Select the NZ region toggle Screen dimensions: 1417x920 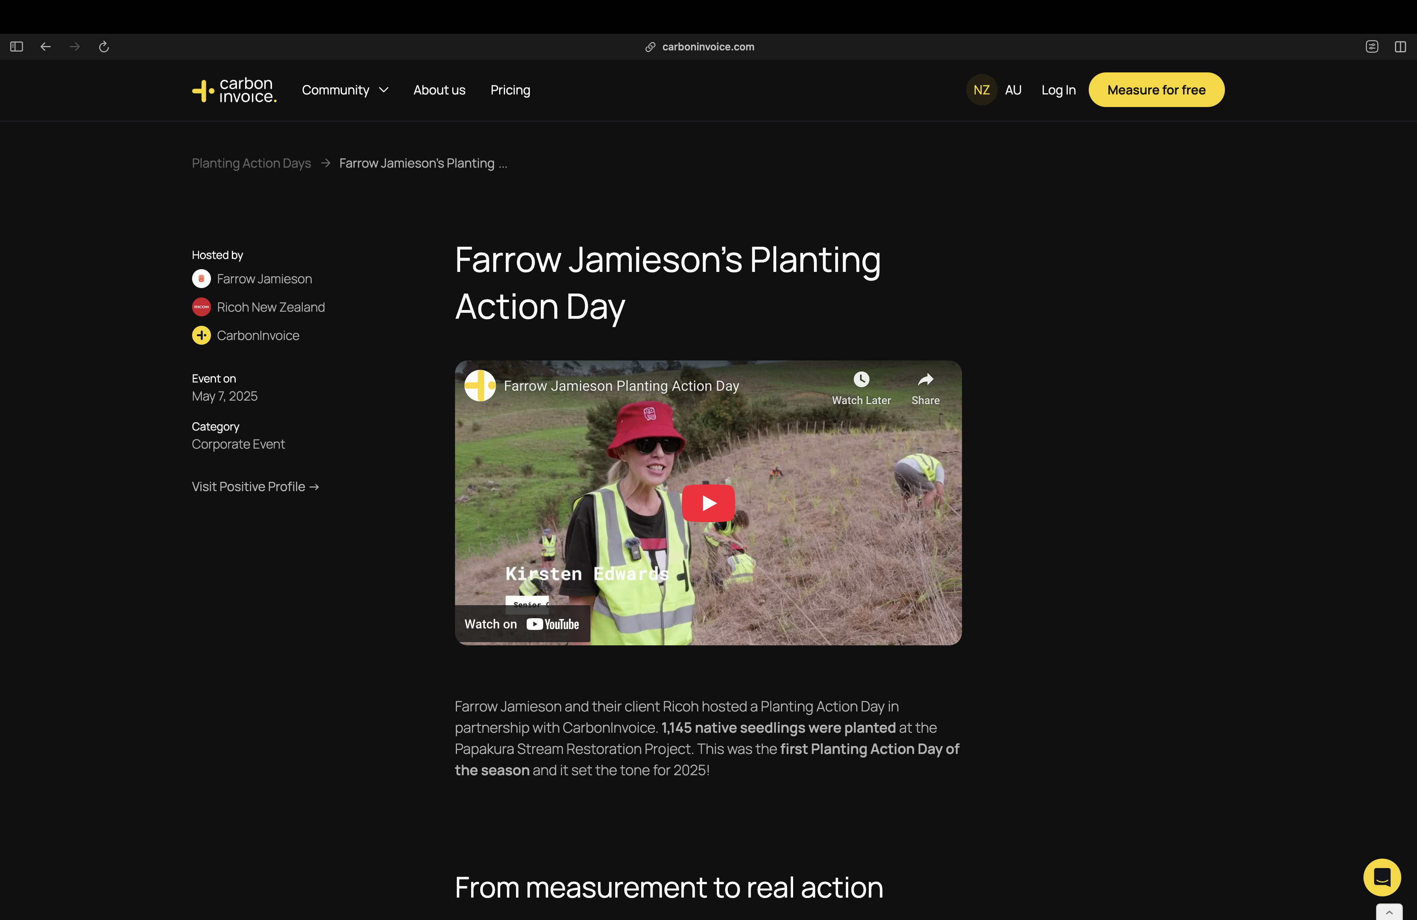coord(981,90)
